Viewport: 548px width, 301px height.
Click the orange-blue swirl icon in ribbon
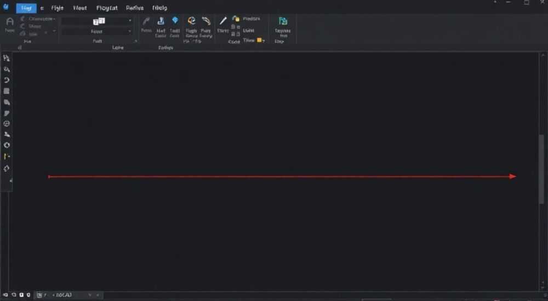pos(191,21)
